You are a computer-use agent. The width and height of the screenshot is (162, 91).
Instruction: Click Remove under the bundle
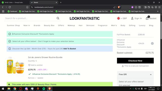31,78
